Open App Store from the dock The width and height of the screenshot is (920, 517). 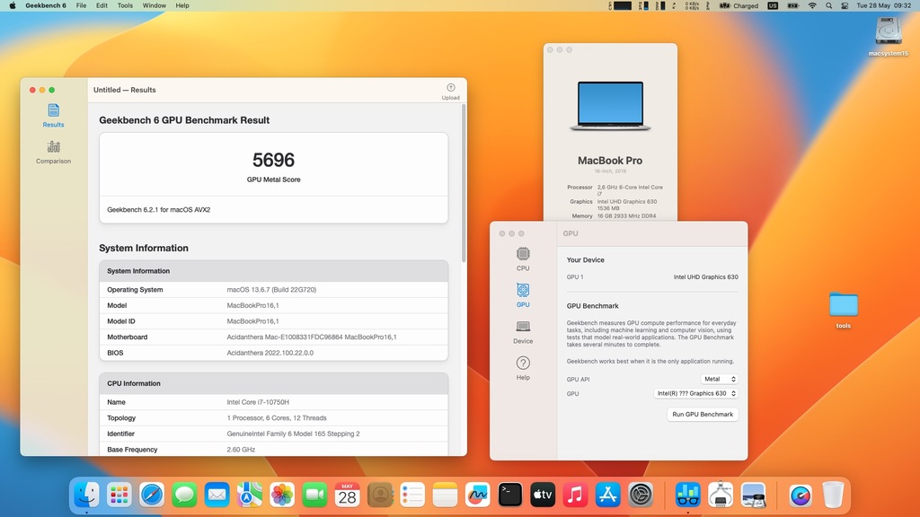(x=608, y=495)
